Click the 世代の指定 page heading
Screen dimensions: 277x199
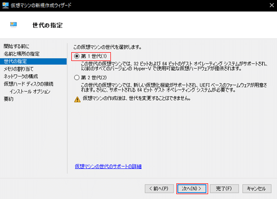coord(47,25)
